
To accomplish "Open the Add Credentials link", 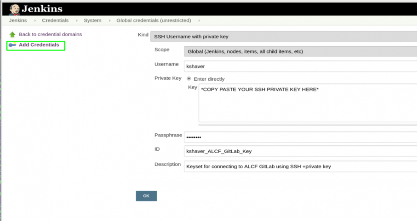I will (39, 45).
